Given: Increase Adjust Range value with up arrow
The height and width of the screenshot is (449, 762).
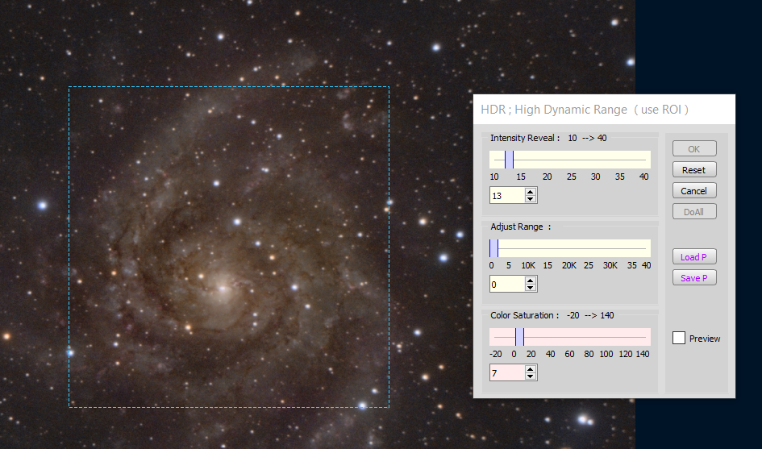Looking at the screenshot, I should click(x=531, y=281).
